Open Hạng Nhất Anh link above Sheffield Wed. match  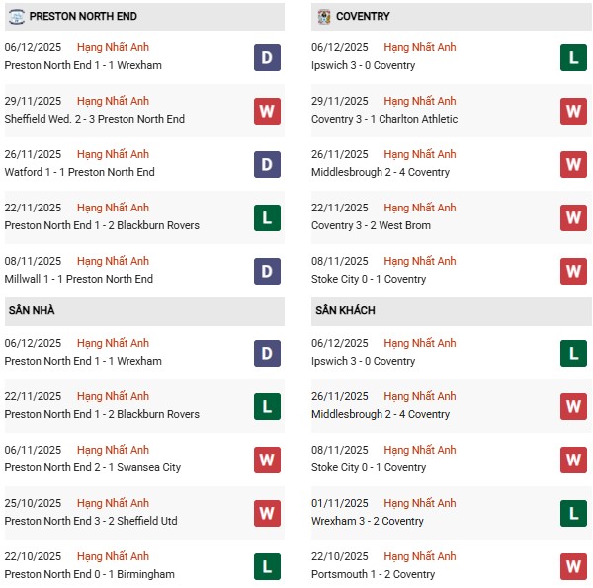(x=113, y=101)
